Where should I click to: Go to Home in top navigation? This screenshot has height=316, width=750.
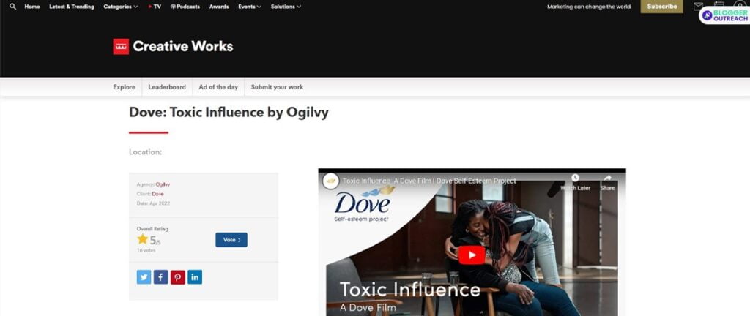click(x=32, y=7)
